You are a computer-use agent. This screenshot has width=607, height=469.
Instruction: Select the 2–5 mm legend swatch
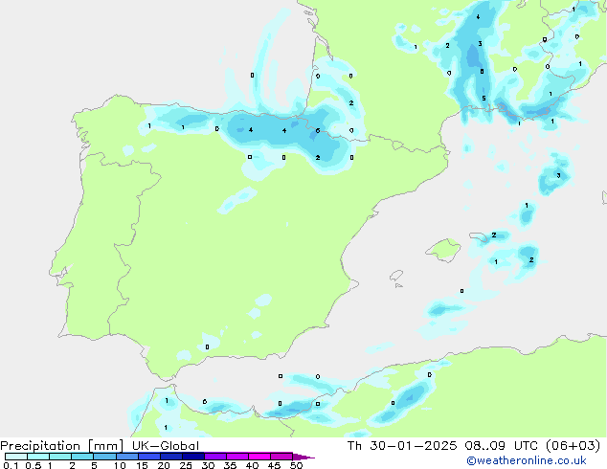[x=82, y=457]
